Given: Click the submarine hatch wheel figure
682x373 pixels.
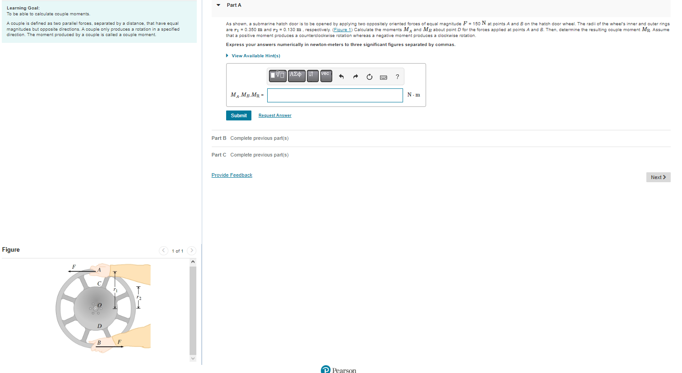Looking at the screenshot, I should (103, 308).
